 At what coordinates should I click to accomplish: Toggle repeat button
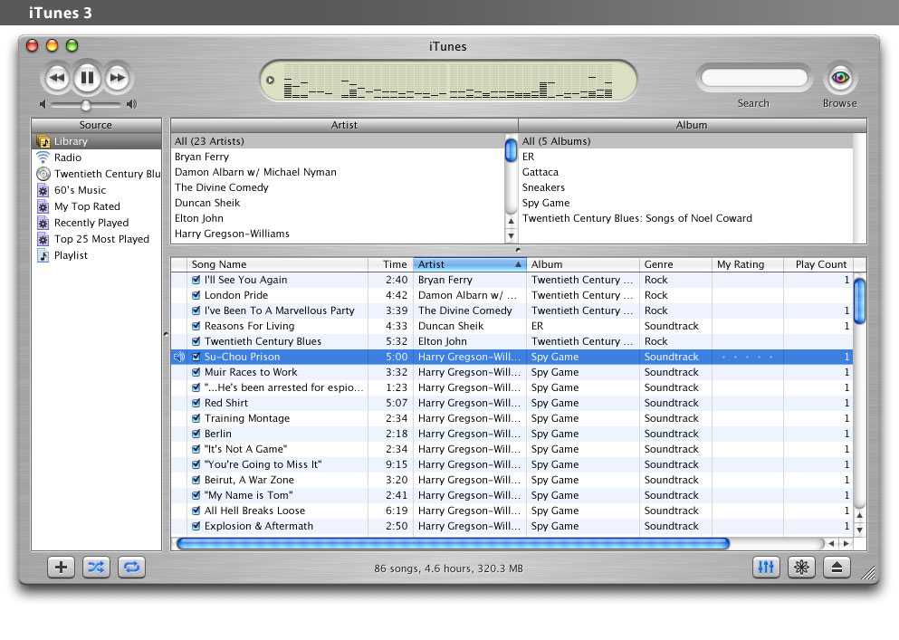(131, 568)
